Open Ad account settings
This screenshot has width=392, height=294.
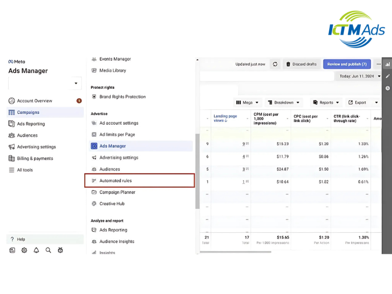point(119,123)
